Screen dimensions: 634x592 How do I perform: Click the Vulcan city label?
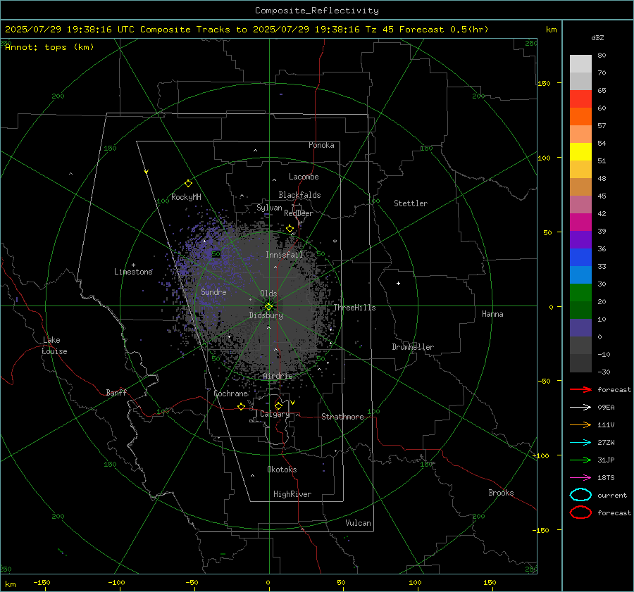[x=359, y=523]
